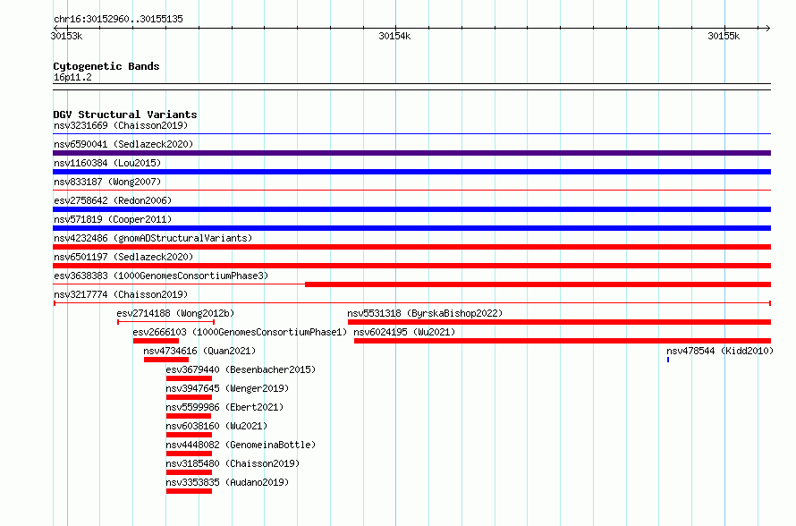The width and height of the screenshot is (796, 526).
Task: Click the red bar under esv2666103
Action: (x=156, y=341)
